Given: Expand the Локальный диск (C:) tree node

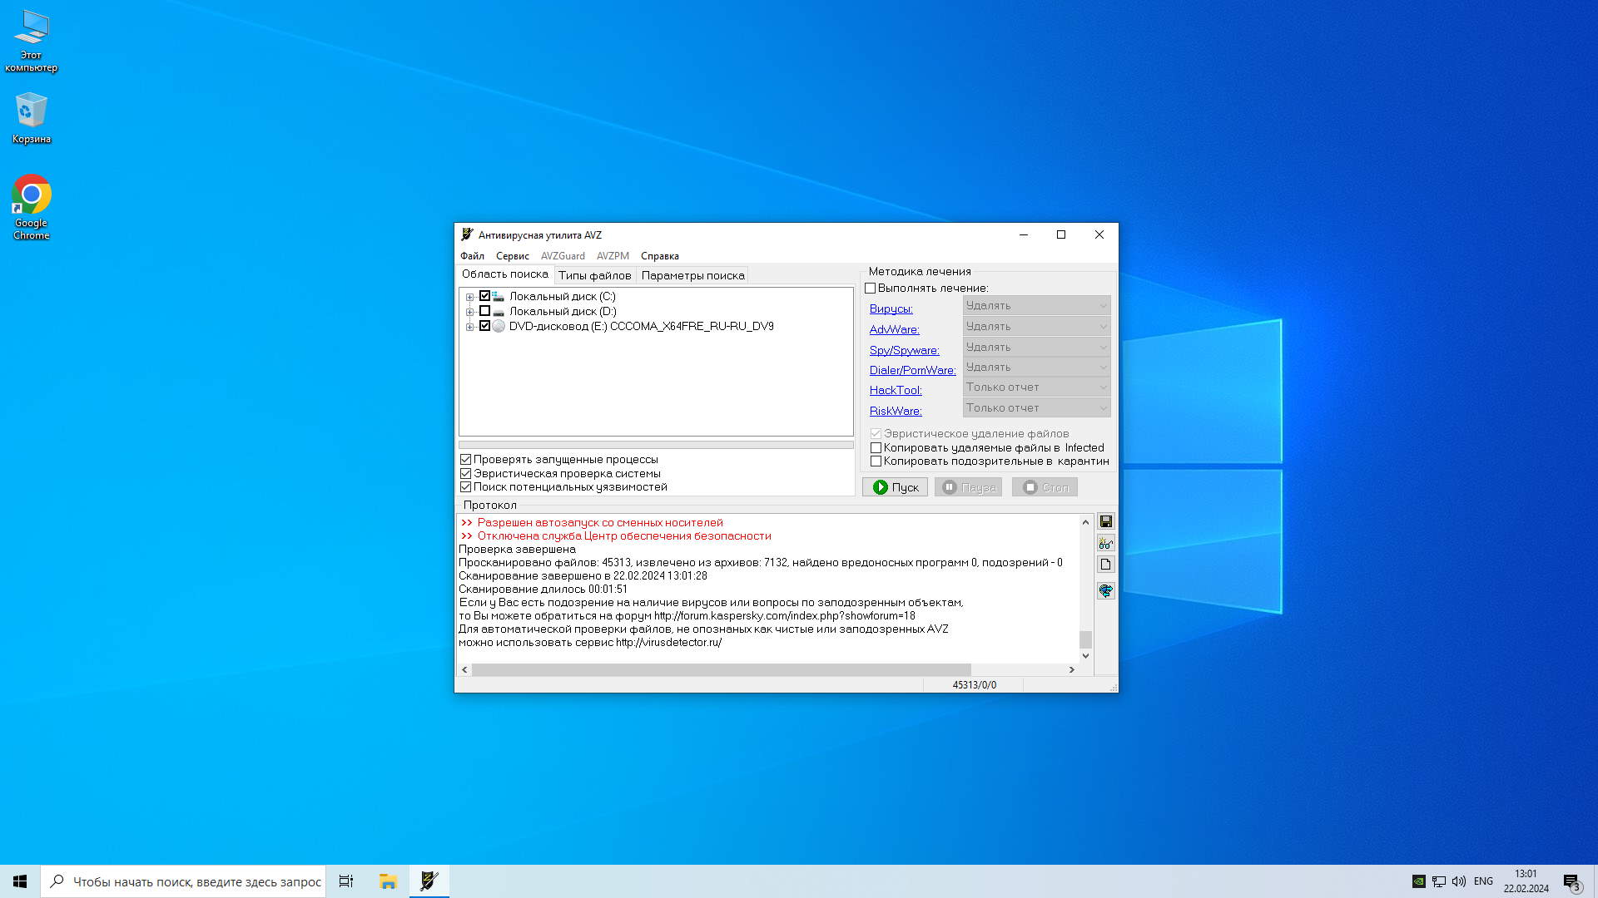Looking at the screenshot, I should (x=470, y=297).
